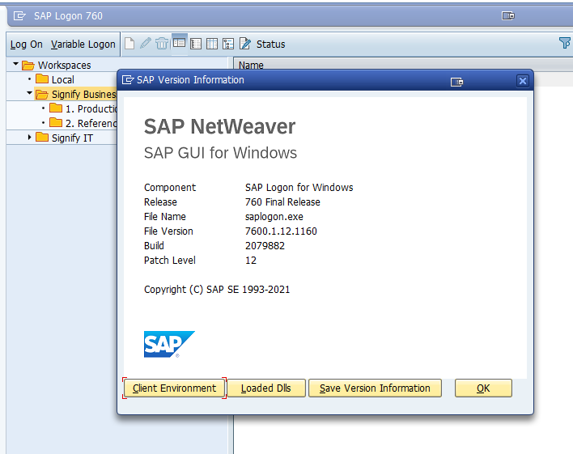Click the Name column header
This screenshot has height=454, width=573.
[251, 65]
